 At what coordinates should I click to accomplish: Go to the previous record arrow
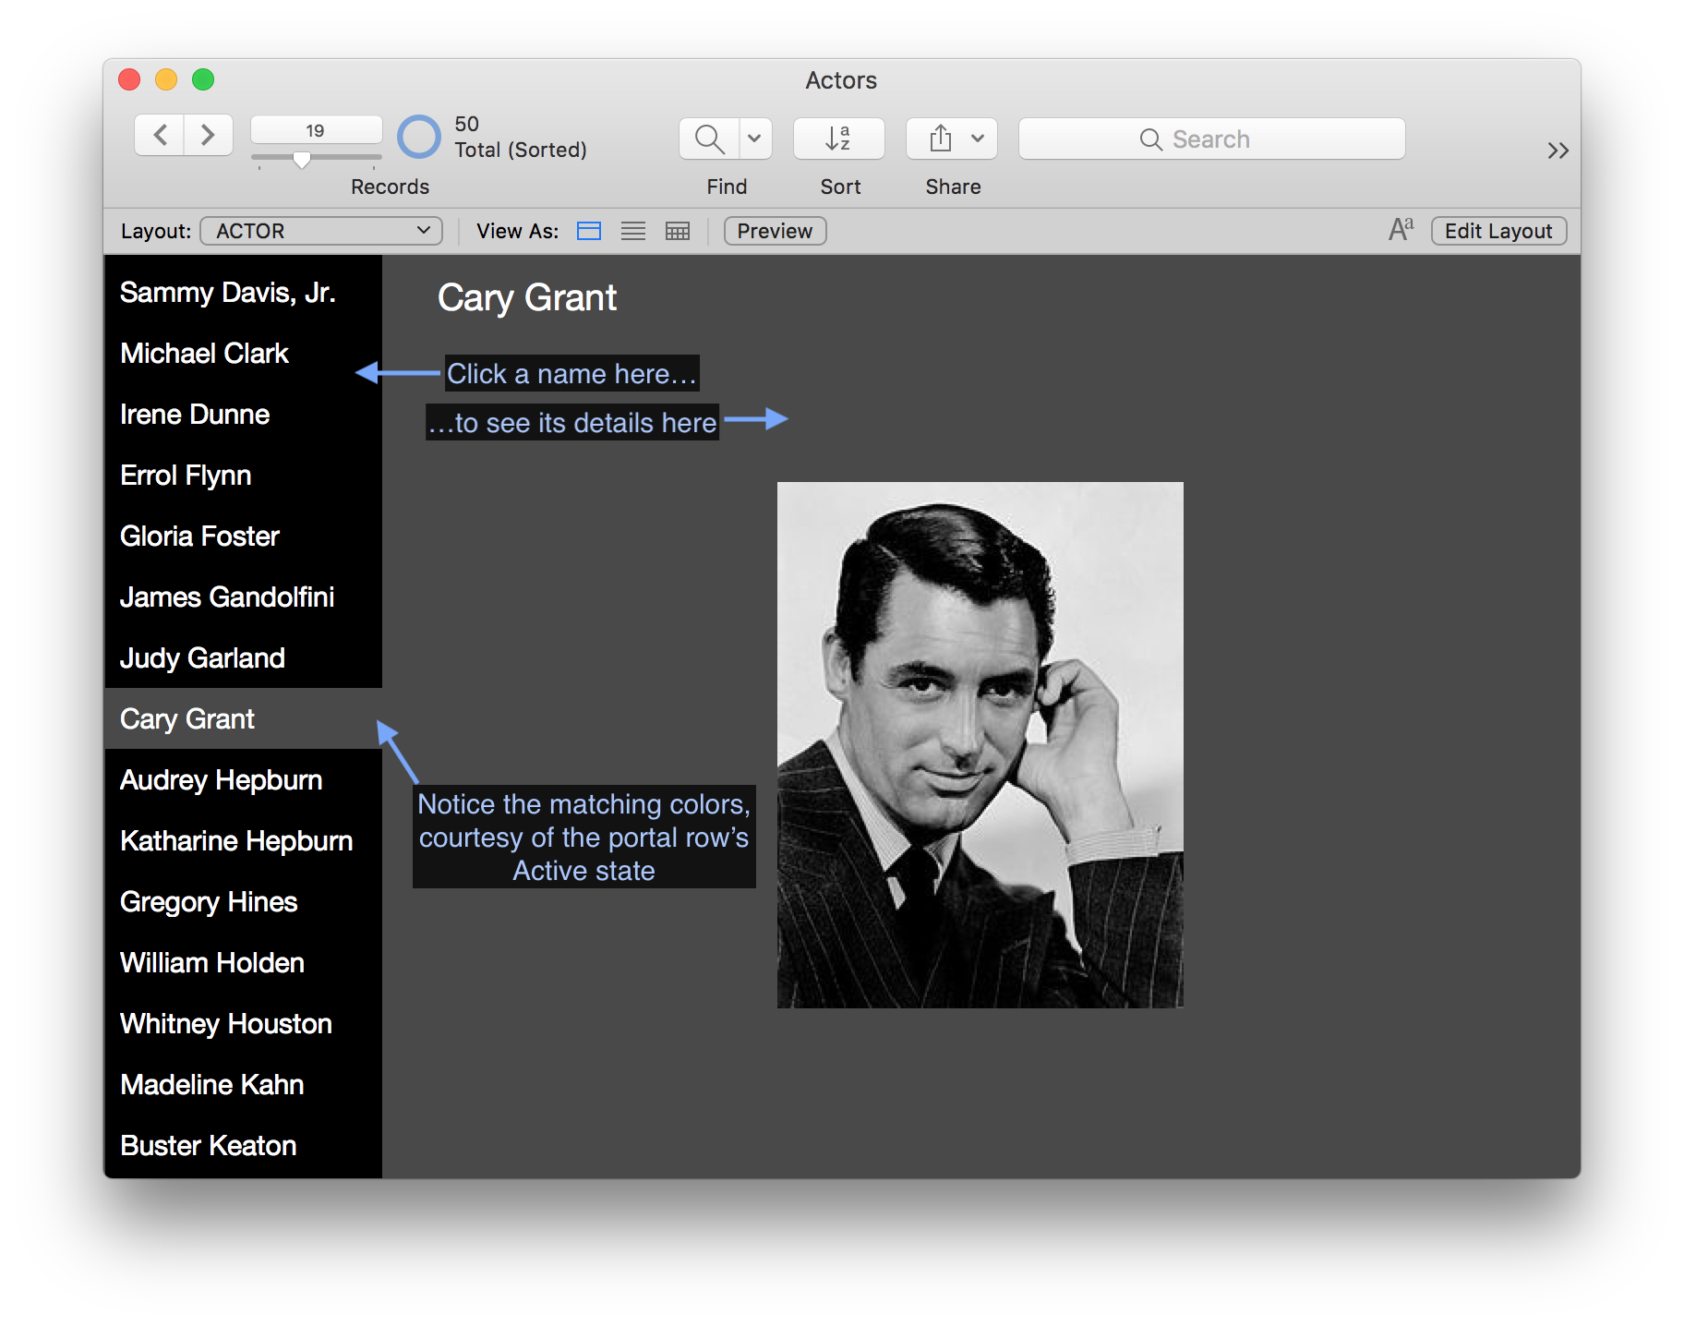pos(161,136)
